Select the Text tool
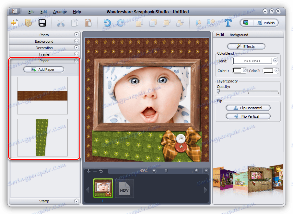The image size is (293, 214). point(228,23)
